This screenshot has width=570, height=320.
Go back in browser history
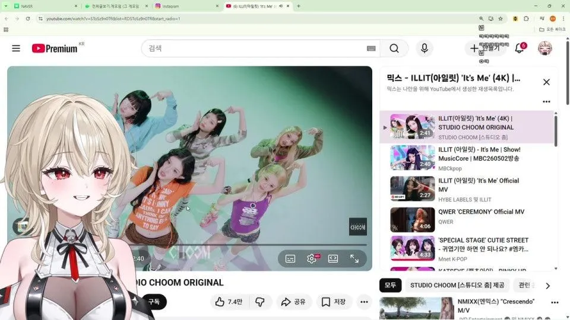click(7, 18)
